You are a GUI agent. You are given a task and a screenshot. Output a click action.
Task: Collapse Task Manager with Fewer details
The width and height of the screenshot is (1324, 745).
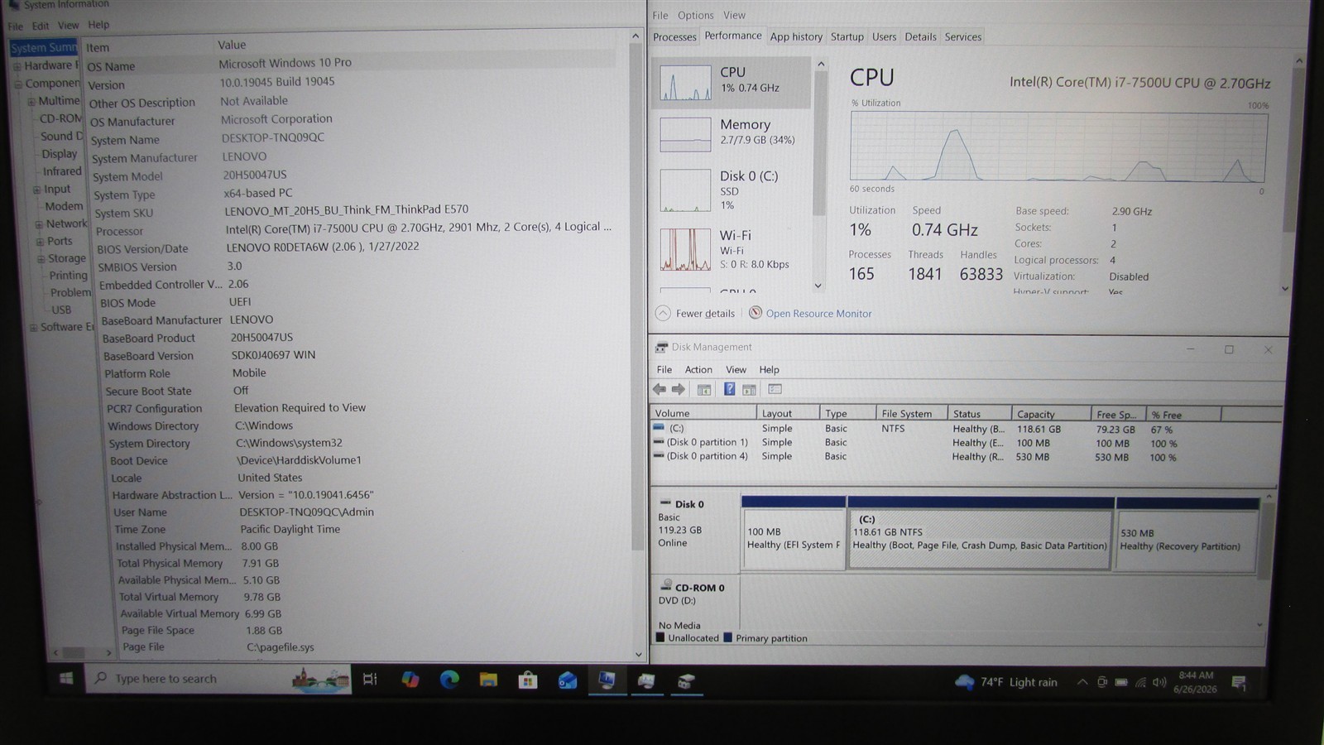695,313
